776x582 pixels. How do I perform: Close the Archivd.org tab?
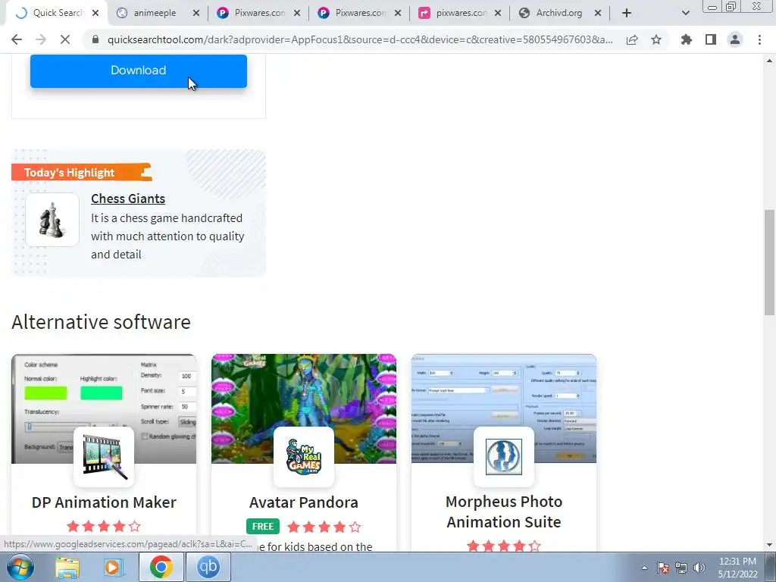[x=598, y=14]
